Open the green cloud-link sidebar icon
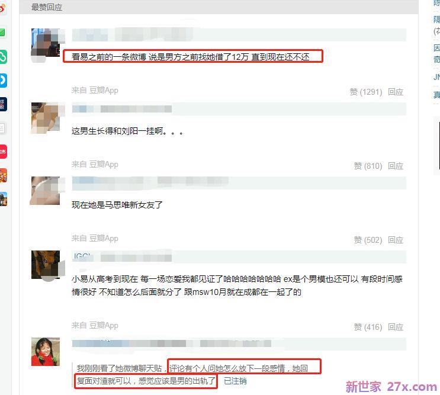The image size is (440, 395). pyautogui.click(x=3, y=57)
